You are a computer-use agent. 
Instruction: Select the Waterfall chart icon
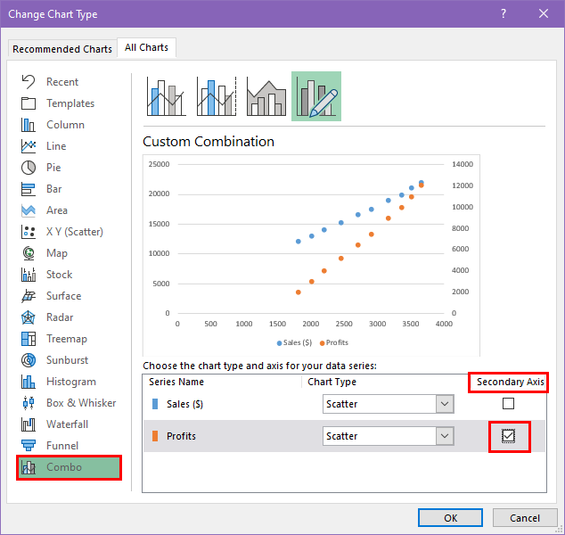(x=29, y=424)
